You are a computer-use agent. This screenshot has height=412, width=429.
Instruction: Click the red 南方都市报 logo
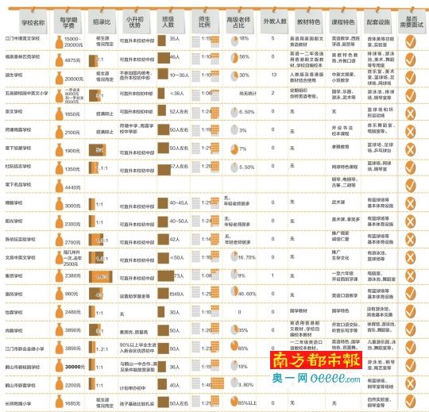pyautogui.click(x=316, y=360)
